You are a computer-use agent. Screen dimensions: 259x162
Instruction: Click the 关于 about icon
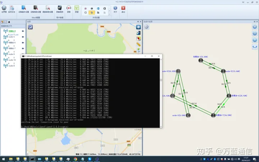pos(115,8)
